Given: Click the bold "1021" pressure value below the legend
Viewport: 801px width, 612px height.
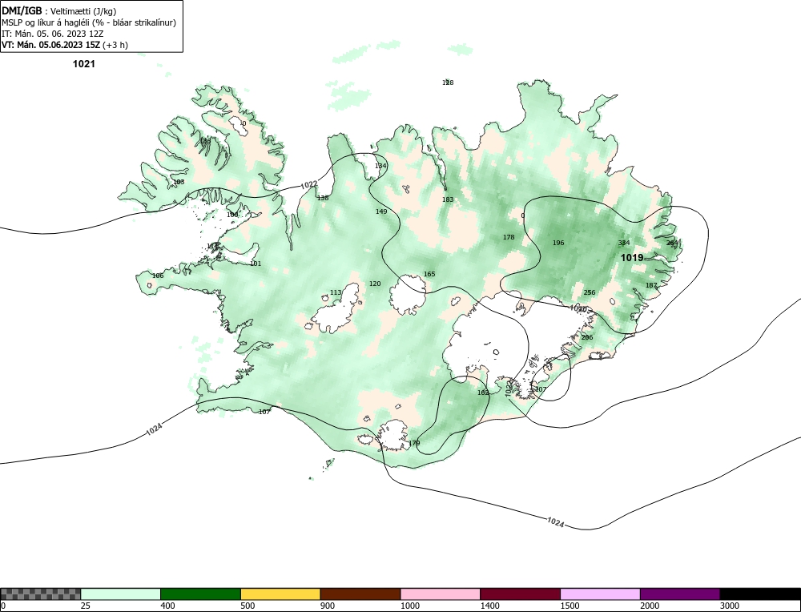Looking at the screenshot, I should pyautogui.click(x=84, y=64).
